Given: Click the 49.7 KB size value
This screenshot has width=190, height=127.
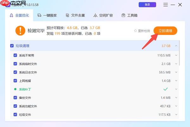Looking at the screenshot, I should point(165,106).
